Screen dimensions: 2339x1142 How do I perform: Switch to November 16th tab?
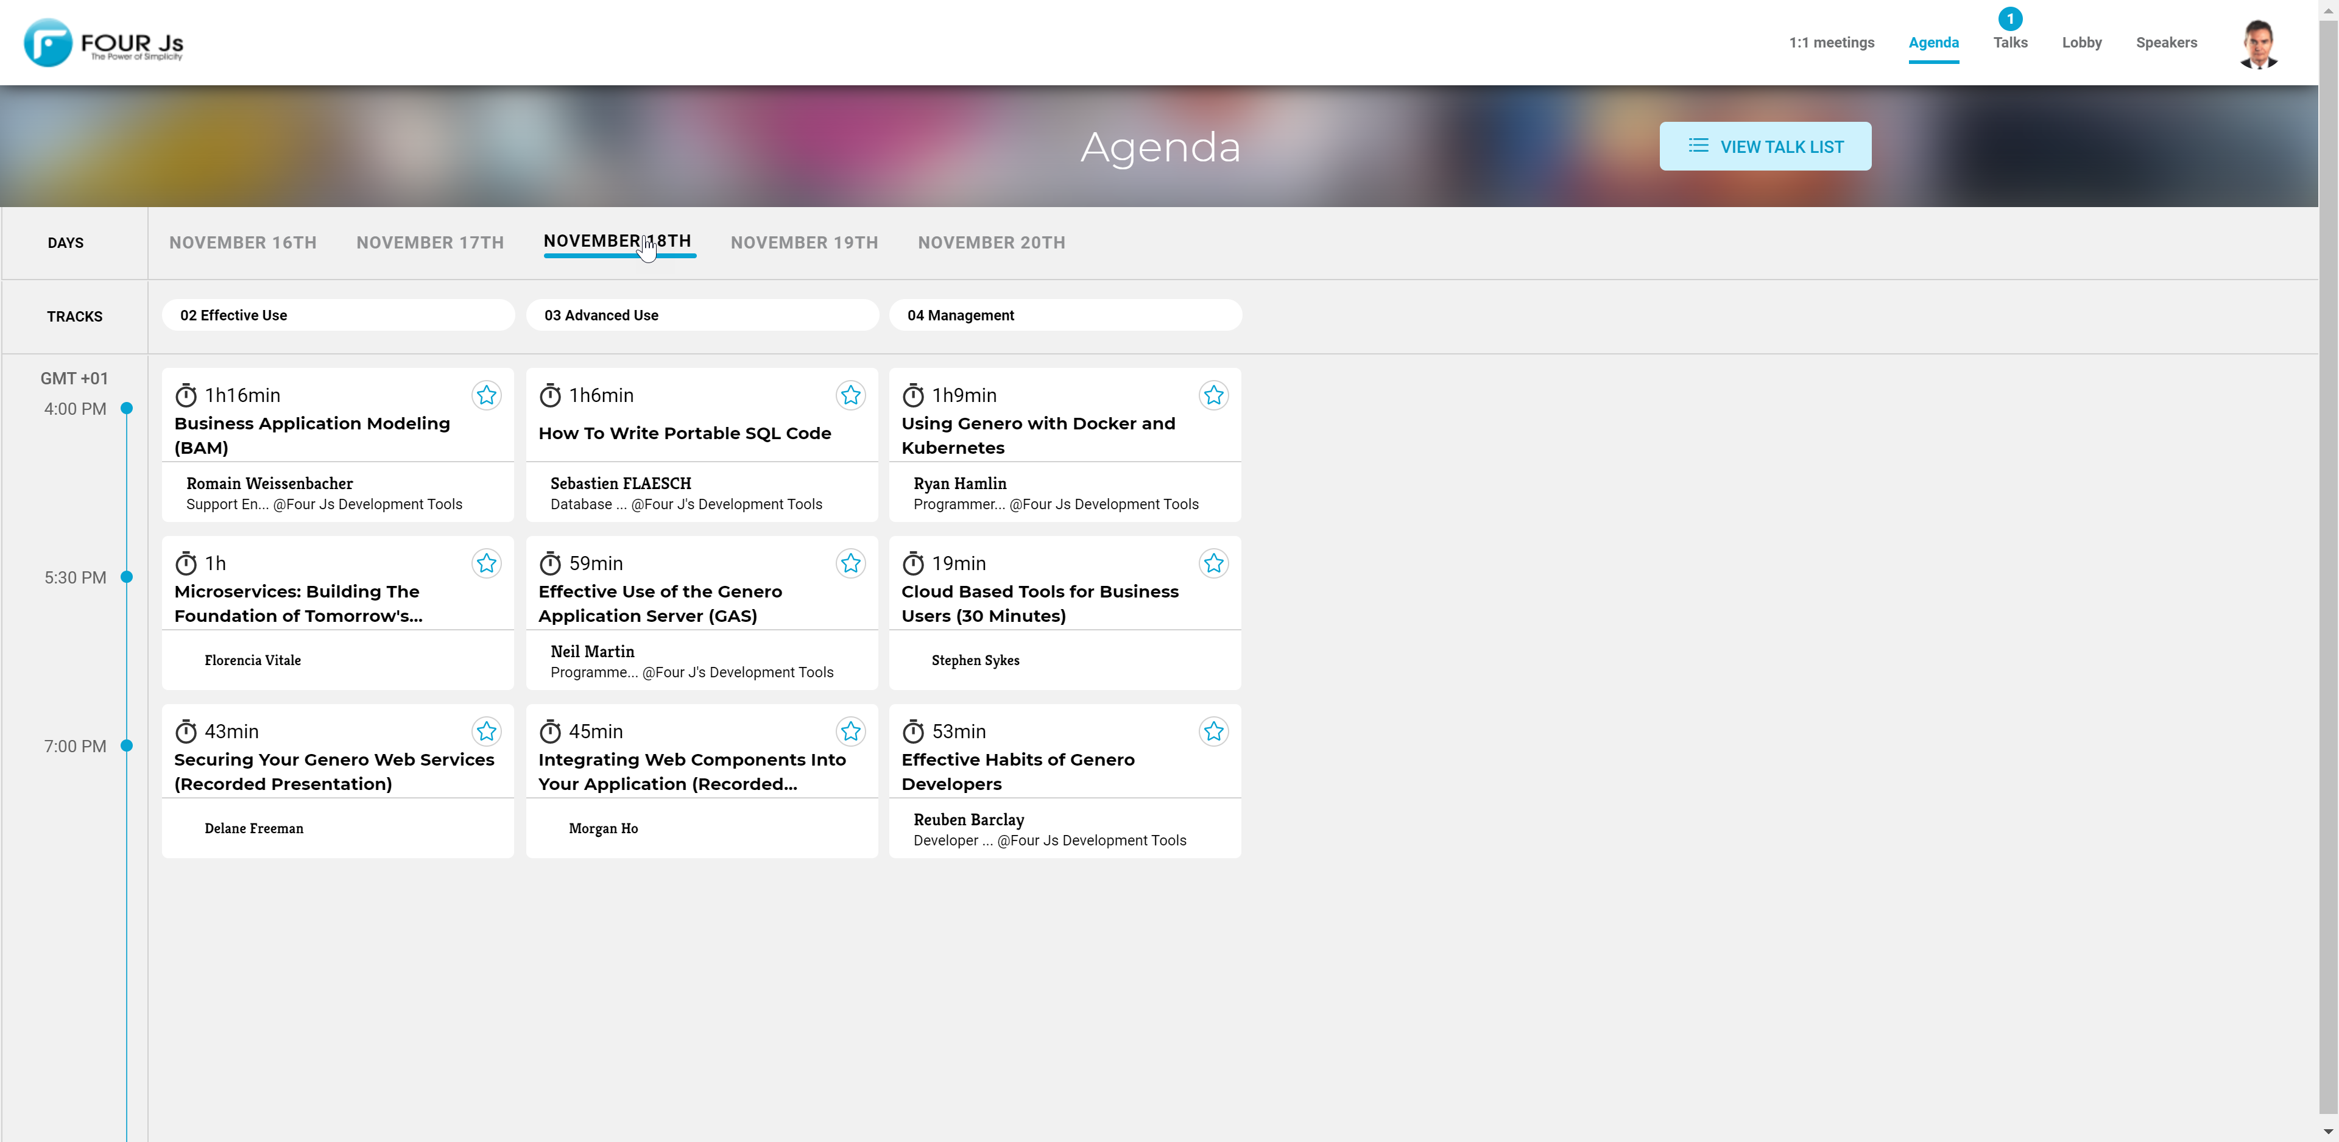pos(242,242)
